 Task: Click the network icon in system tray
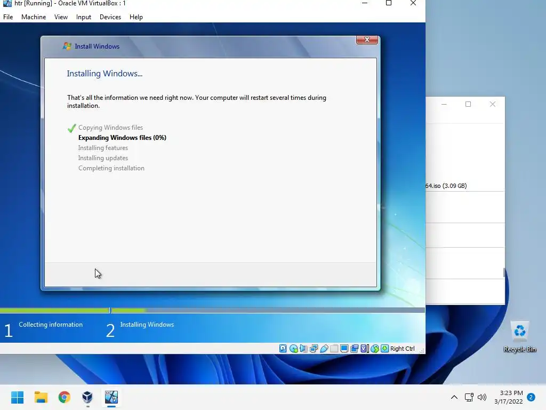[469, 397]
